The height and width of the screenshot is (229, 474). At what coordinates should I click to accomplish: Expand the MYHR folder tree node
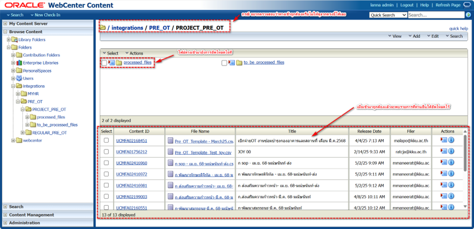pyautogui.click(x=18, y=94)
